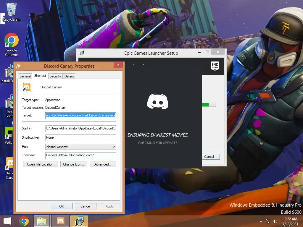Confirm Properties dialog with OK
This screenshot has width=303, height=227.
[x=62, y=206]
